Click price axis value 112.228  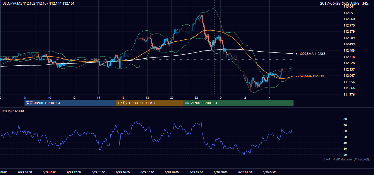pyautogui.click(x=349, y=63)
